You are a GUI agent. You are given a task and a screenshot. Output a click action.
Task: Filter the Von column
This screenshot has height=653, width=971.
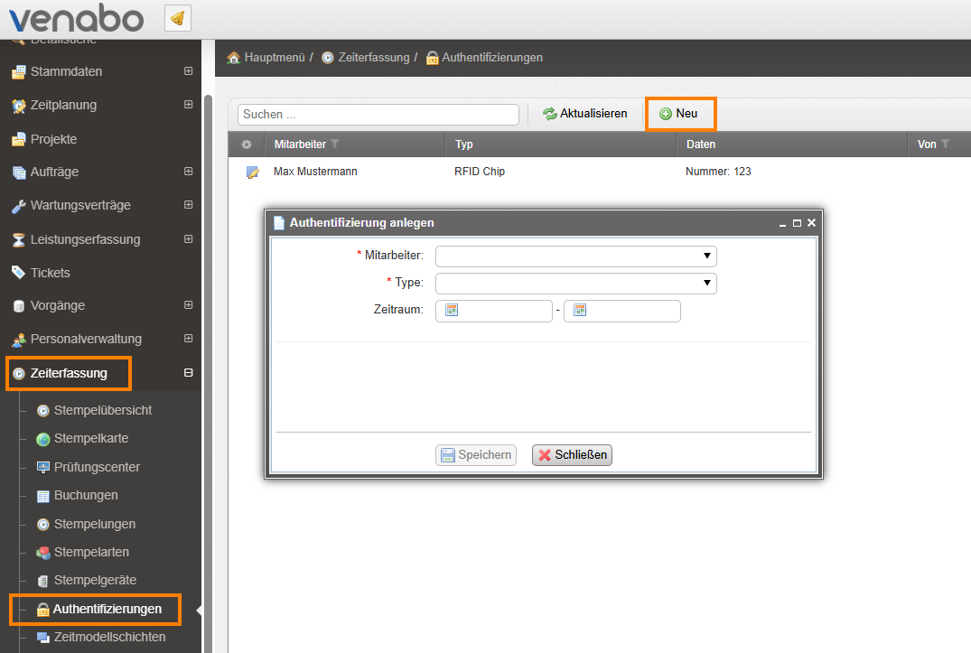946,145
